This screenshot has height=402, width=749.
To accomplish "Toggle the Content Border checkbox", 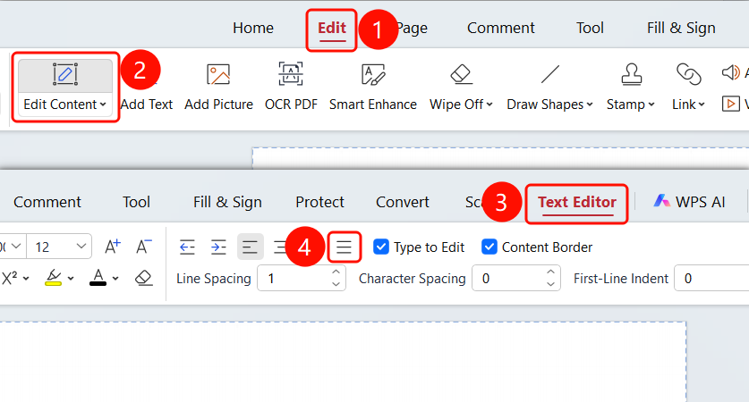I will coord(489,247).
